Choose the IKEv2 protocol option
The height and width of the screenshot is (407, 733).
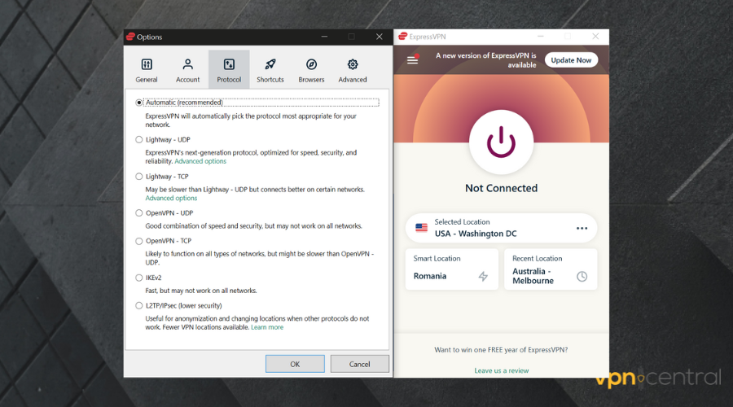tap(139, 278)
